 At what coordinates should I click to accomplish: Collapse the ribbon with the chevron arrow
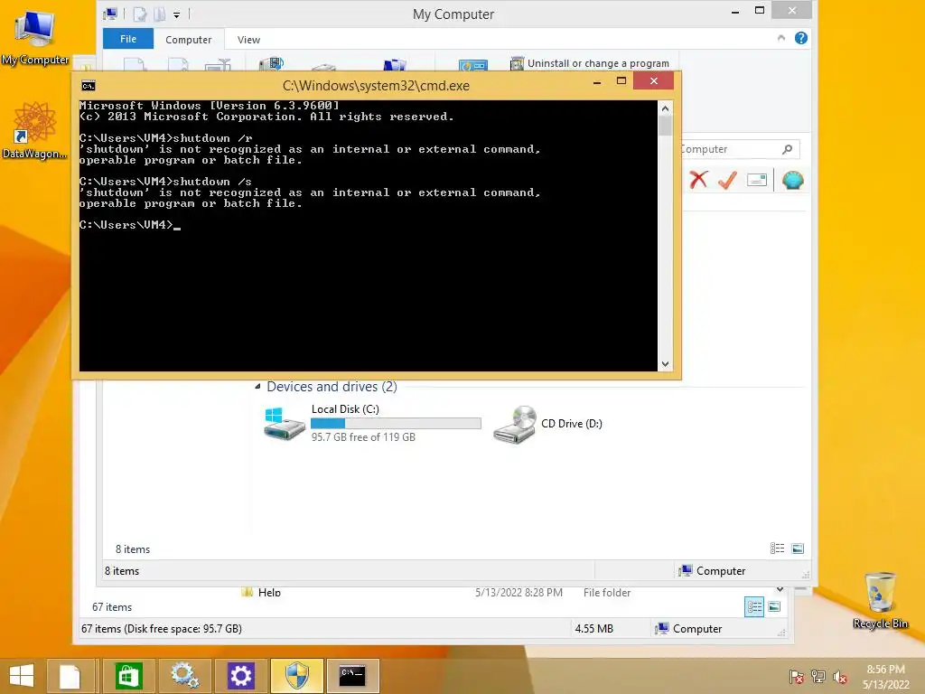tap(781, 38)
